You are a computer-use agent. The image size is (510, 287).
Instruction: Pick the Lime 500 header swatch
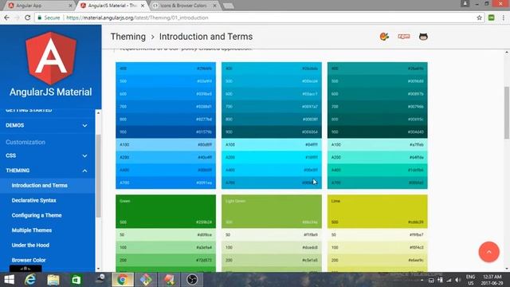point(377,211)
